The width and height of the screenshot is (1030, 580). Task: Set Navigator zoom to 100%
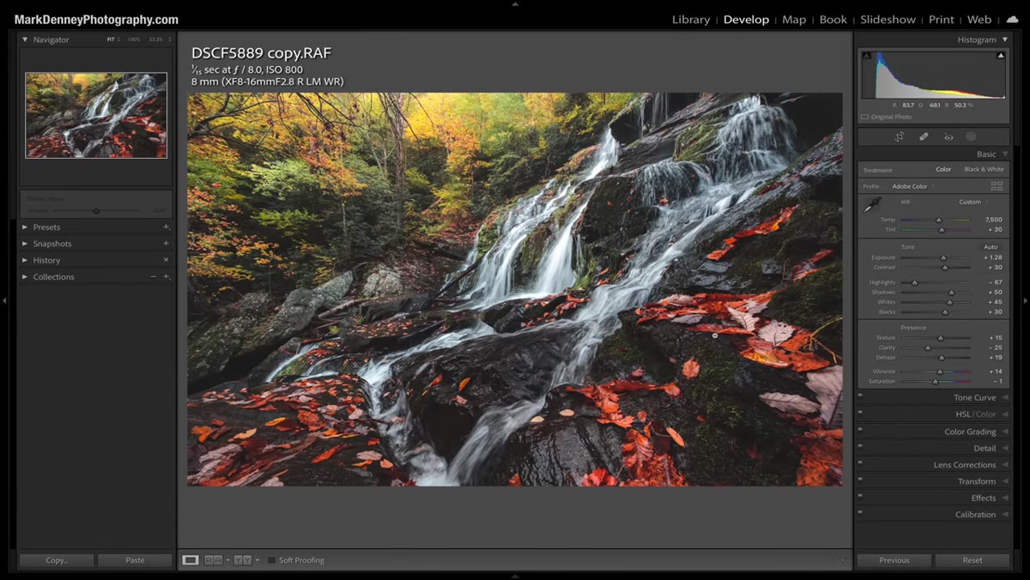(134, 39)
